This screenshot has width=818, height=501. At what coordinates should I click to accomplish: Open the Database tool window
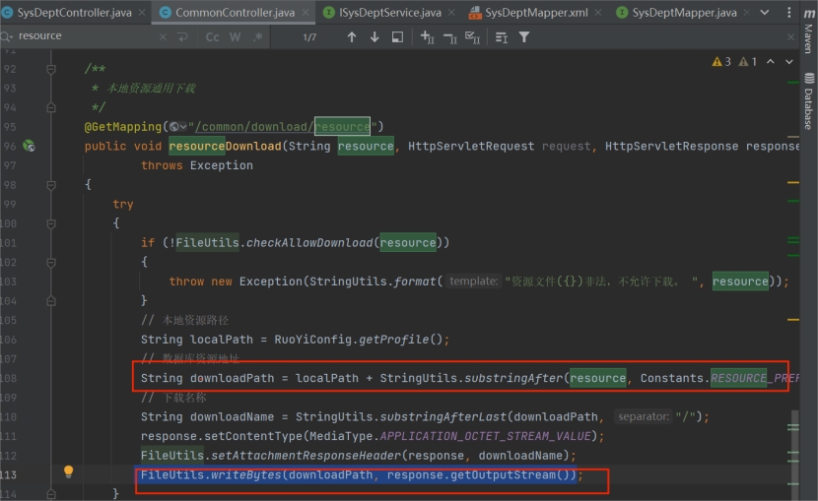[807, 101]
